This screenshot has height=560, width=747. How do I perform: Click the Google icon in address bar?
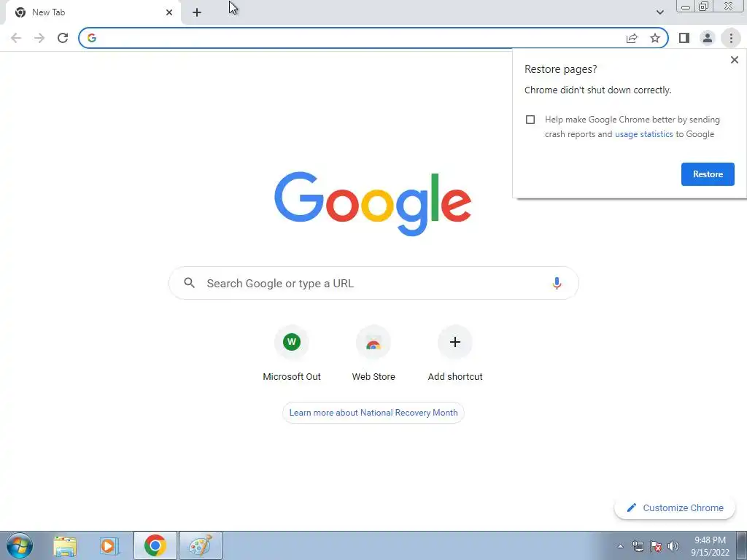tap(92, 38)
